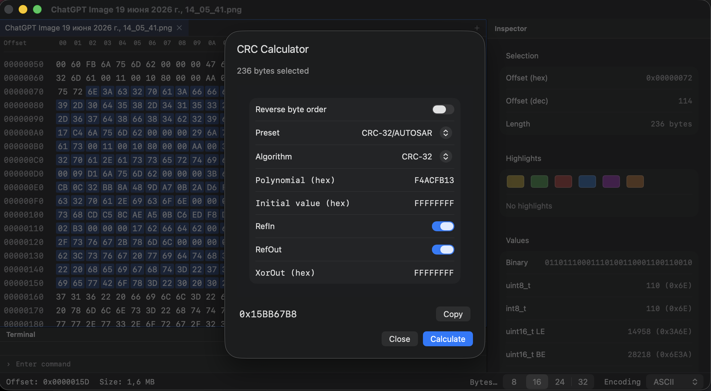
Task: Pick the purple highlight swatch
Action: tap(611, 182)
